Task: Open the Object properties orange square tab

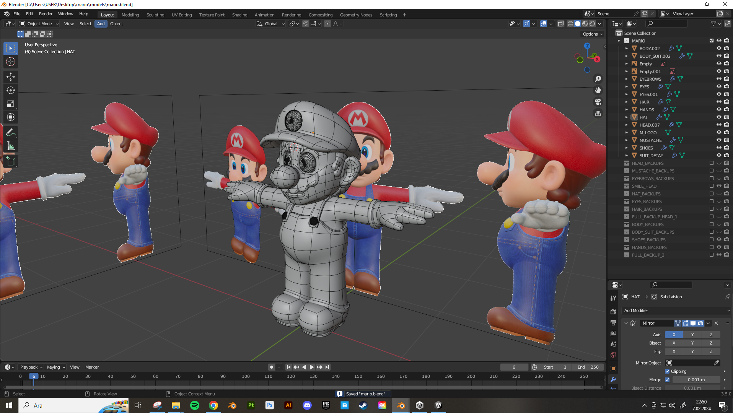Action: tap(613, 369)
